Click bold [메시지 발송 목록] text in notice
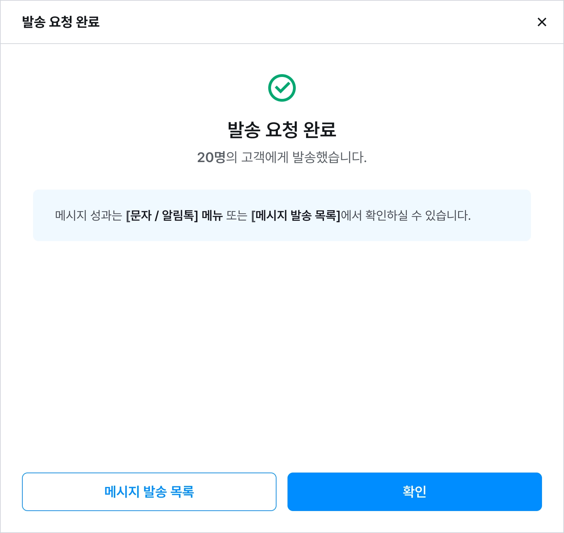Image resolution: width=564 pixels, height=533 pixels. tap(295, 215)
